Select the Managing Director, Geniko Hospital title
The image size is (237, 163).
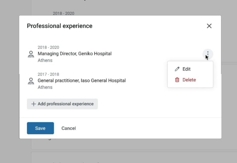pyautogui.click(x=74, y=53)
